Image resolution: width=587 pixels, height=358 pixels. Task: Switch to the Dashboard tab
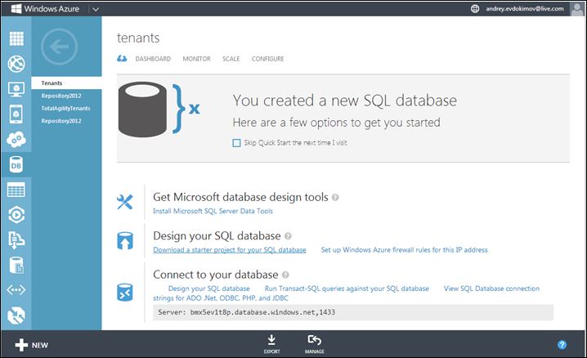point(153,59)
